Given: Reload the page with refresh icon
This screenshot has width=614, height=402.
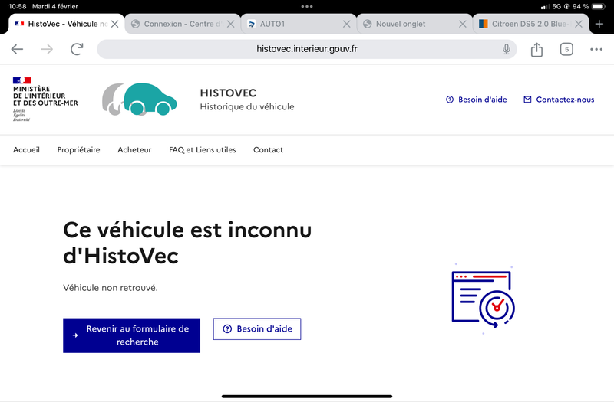Looking at the screenshot, I should coord(77,49).
